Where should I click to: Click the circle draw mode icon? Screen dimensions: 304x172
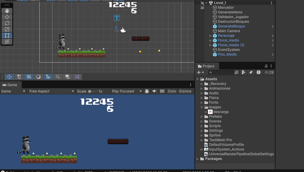tap(38, 77)
